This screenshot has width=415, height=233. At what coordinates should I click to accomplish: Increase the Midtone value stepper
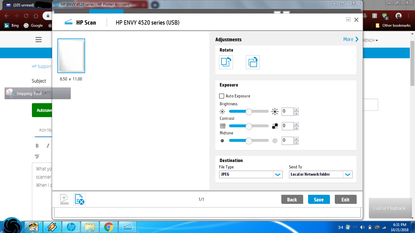click(297, 139)
